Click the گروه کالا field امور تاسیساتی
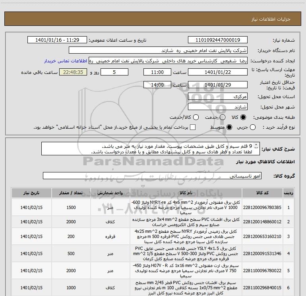 point(151,176)
